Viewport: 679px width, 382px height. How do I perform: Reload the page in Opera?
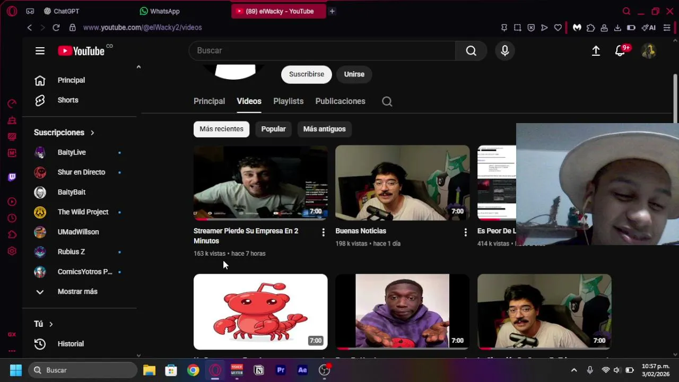[x=56, y=28]
